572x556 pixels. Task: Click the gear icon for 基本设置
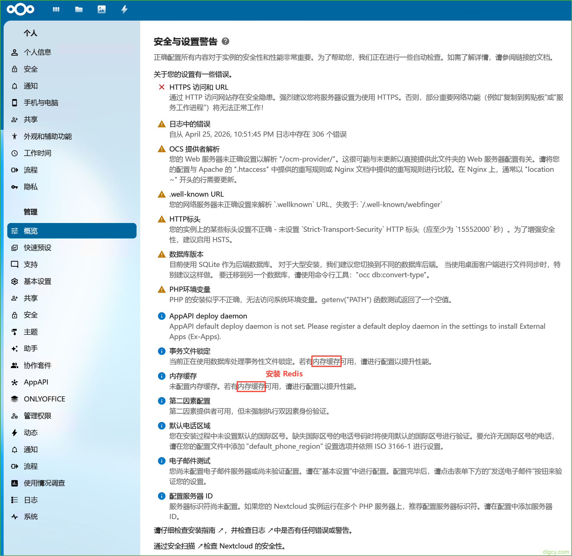coord(15,281)
